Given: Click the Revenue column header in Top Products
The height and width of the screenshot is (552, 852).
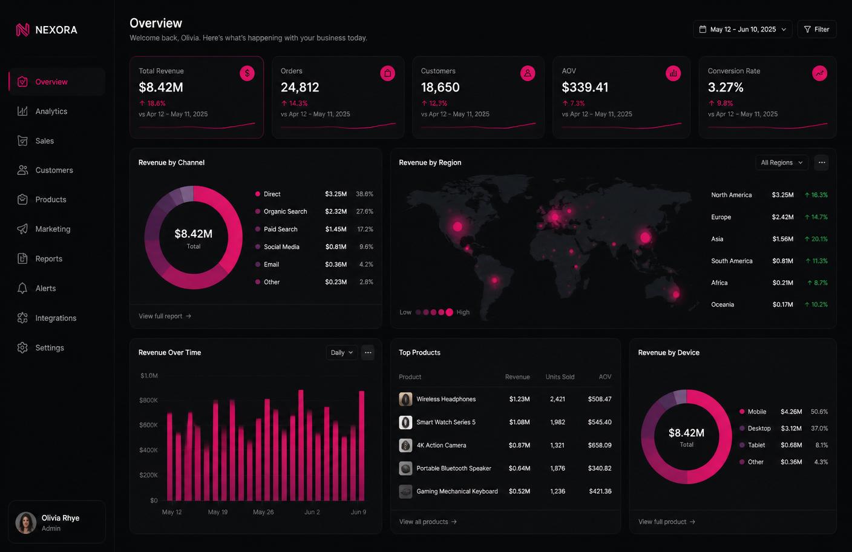Looking at the screenshot, I should pos(517,377).
